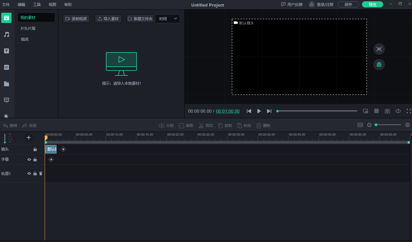Jump to next frame in preview
This screenshot has width=412, height=242.
coord(269,111)
